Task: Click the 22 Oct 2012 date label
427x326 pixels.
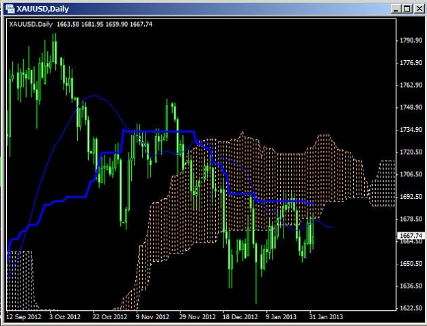Action: pos(110,317)
